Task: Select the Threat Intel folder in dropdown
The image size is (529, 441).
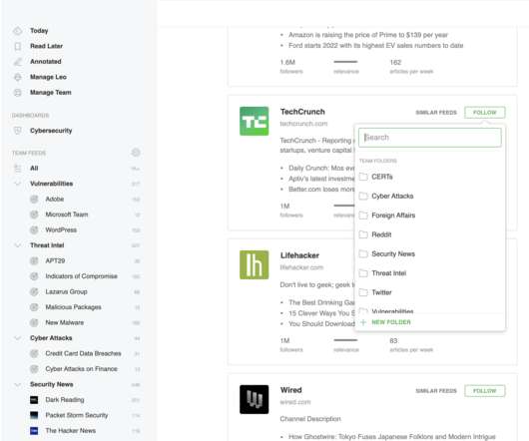Action: (430, 273)
